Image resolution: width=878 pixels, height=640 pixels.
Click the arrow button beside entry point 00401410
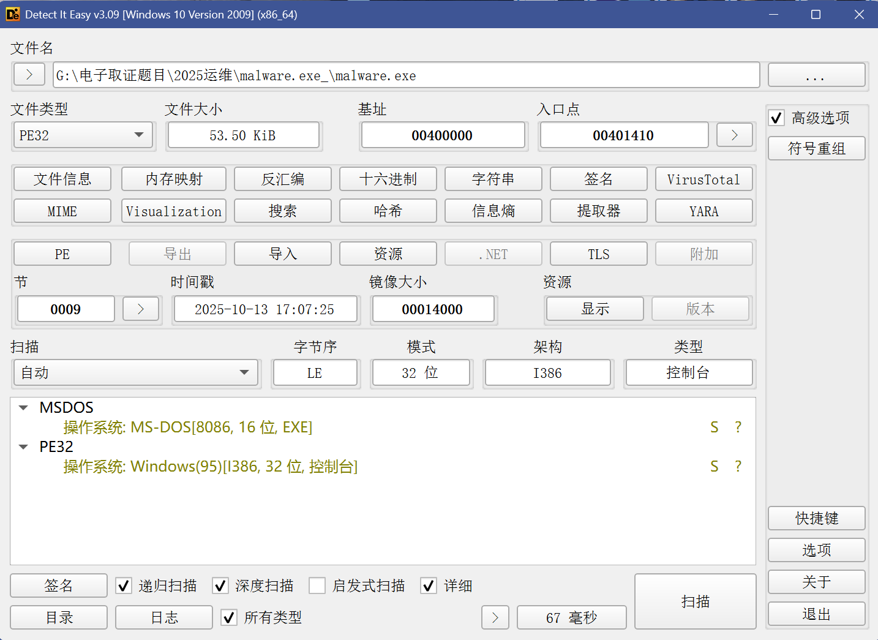click(x=734, y=135)
